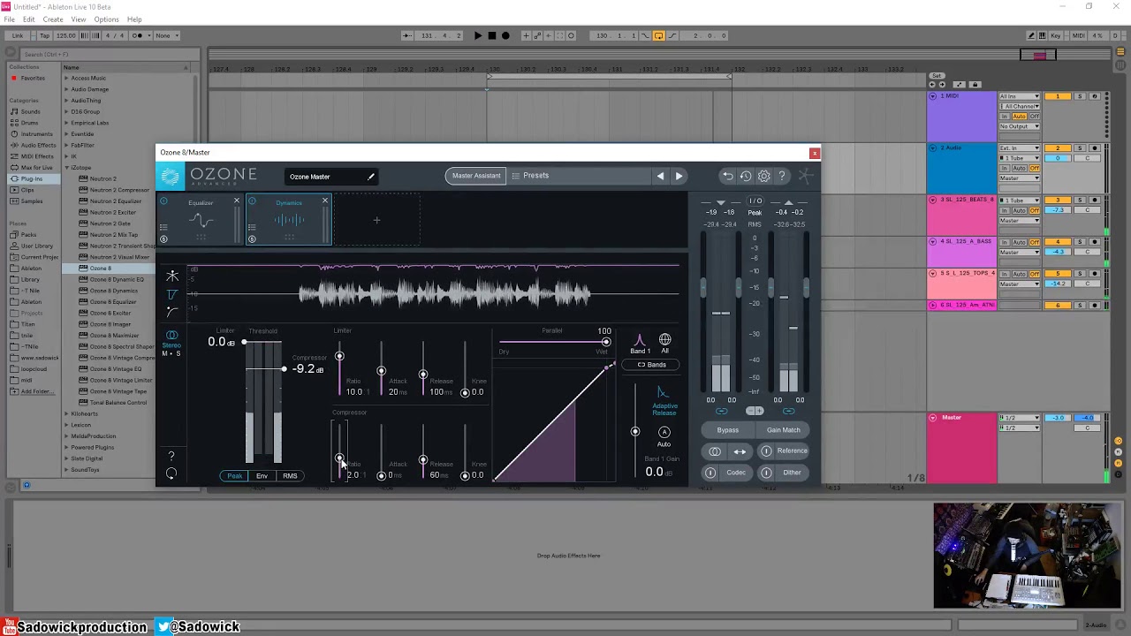Image resolution: width=1131 pixels, height=636 pixels.
Task: Click the Bands link button
Action: (652, 365)
